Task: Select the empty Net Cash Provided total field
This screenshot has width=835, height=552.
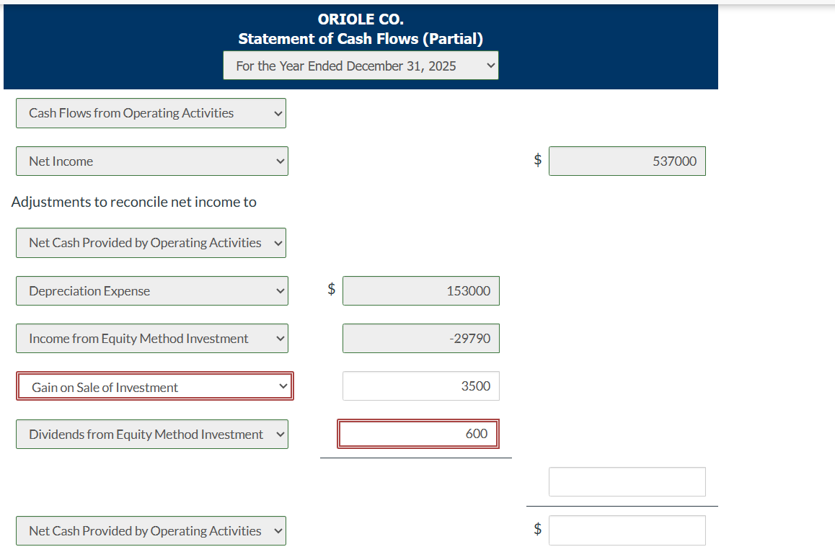Action: (627, 530)
